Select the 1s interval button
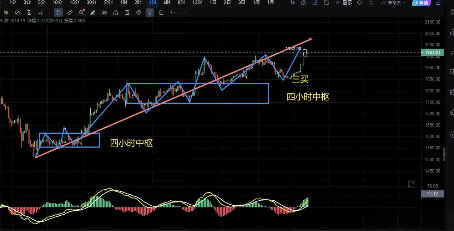 point(292,2)
